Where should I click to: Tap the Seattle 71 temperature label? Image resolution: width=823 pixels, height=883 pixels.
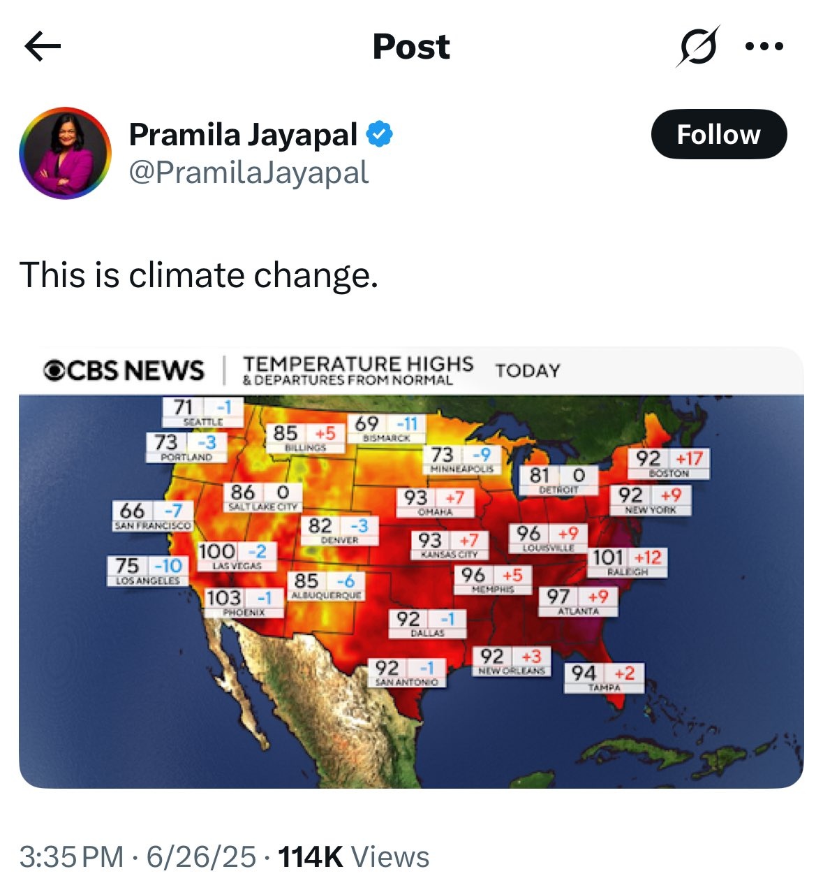[202, 411]
